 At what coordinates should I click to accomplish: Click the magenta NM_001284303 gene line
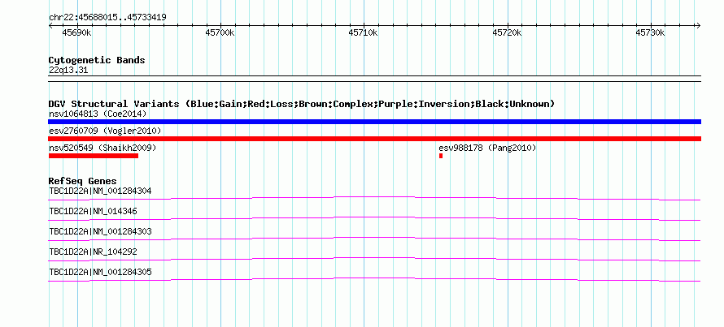(374, 239)
